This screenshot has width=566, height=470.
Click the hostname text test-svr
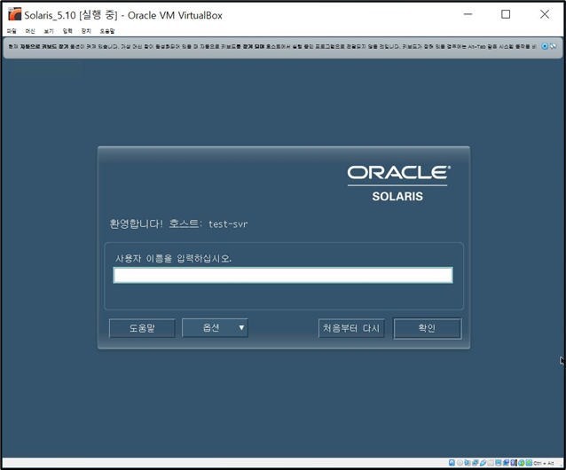click(228, 224)
